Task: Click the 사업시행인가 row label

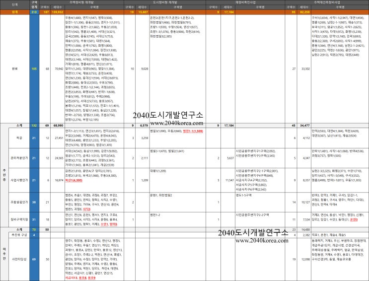Action: click(x=19, y=180)
